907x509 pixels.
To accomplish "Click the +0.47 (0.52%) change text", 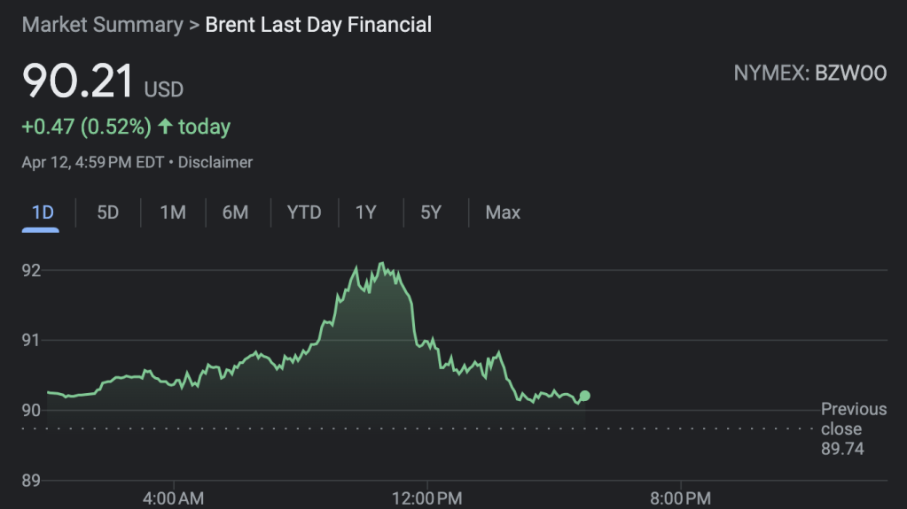I will 86,127.
